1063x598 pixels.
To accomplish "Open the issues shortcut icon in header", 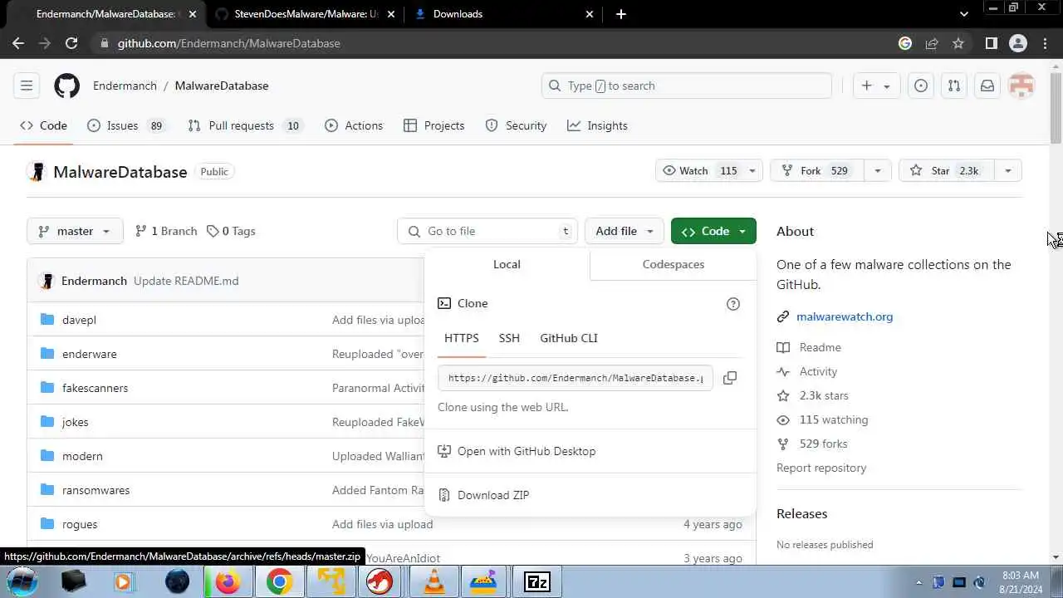I will [x=921, y=86].
